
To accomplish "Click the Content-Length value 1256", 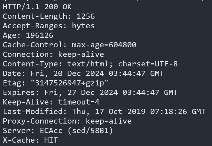I will pyautogui.click(x=85, y=16).
